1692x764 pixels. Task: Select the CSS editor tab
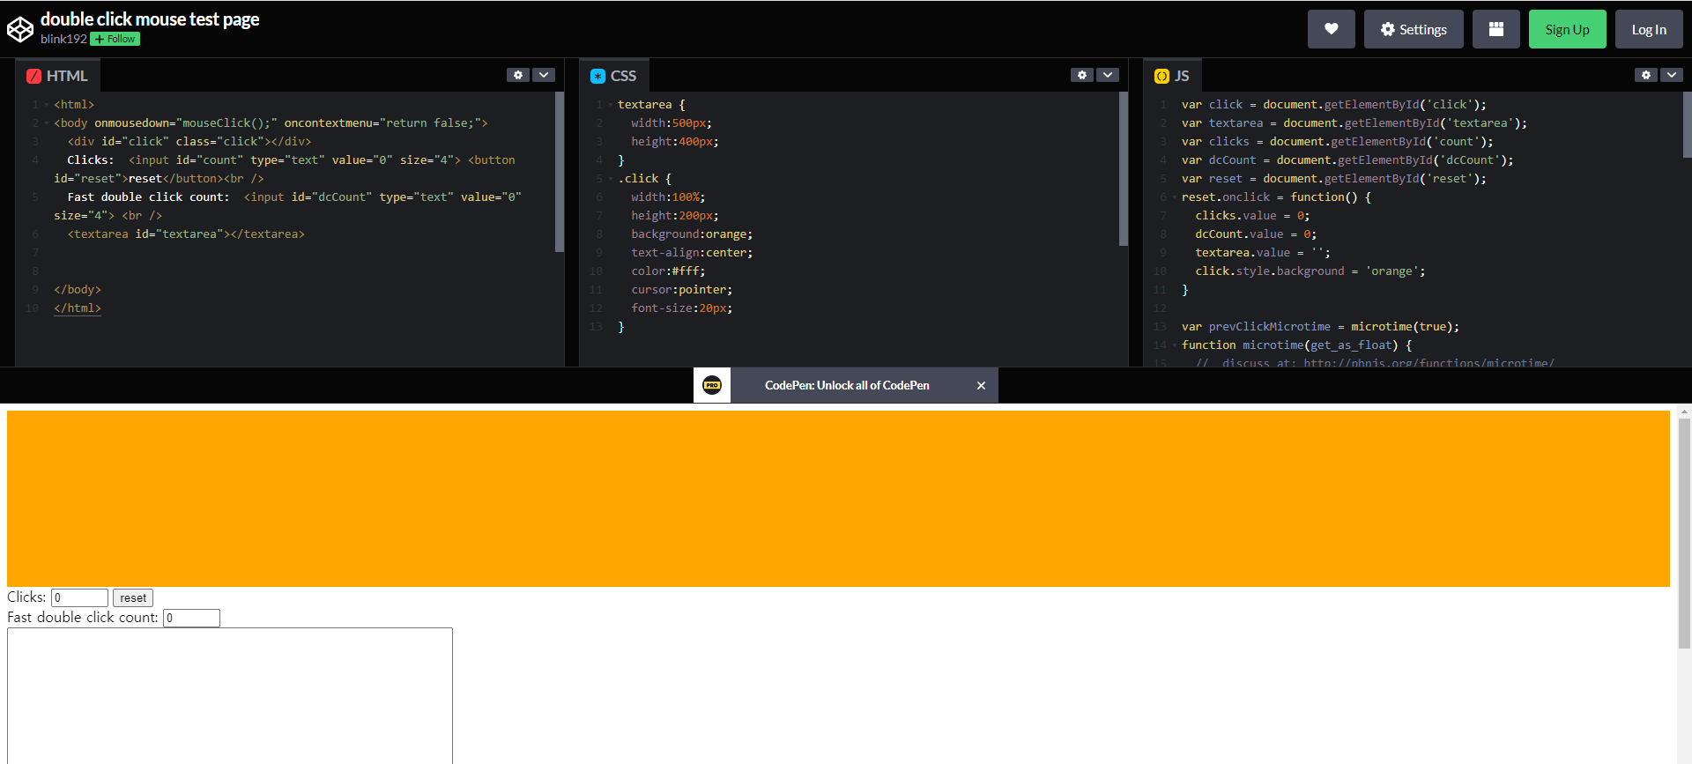click(x=614, y=76)
